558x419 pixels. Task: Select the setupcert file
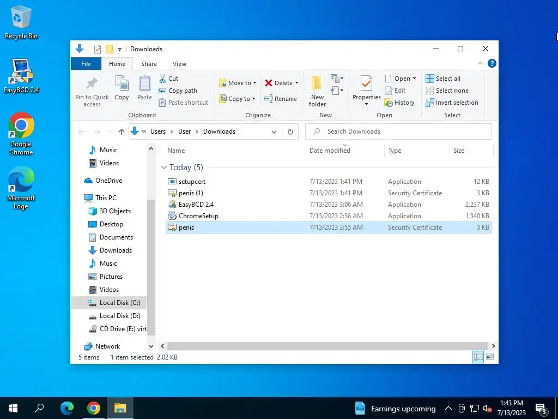point(328,182)
